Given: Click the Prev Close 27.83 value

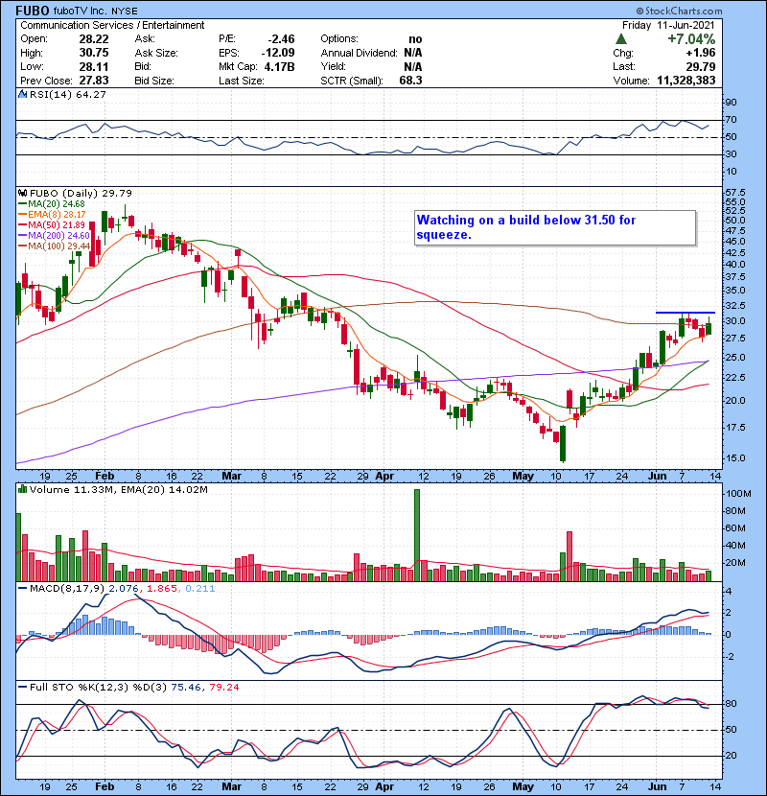Looking at the screenshot, I should [94, 81].
